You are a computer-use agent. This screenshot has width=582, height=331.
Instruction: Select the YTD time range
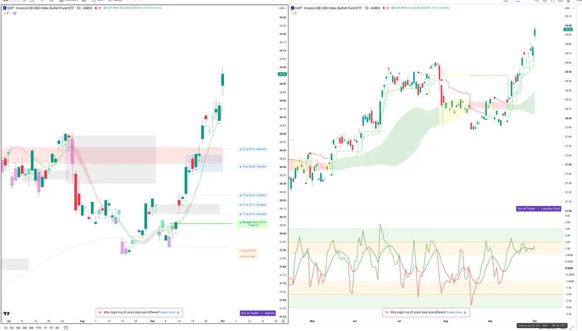(x=38, y=328)
